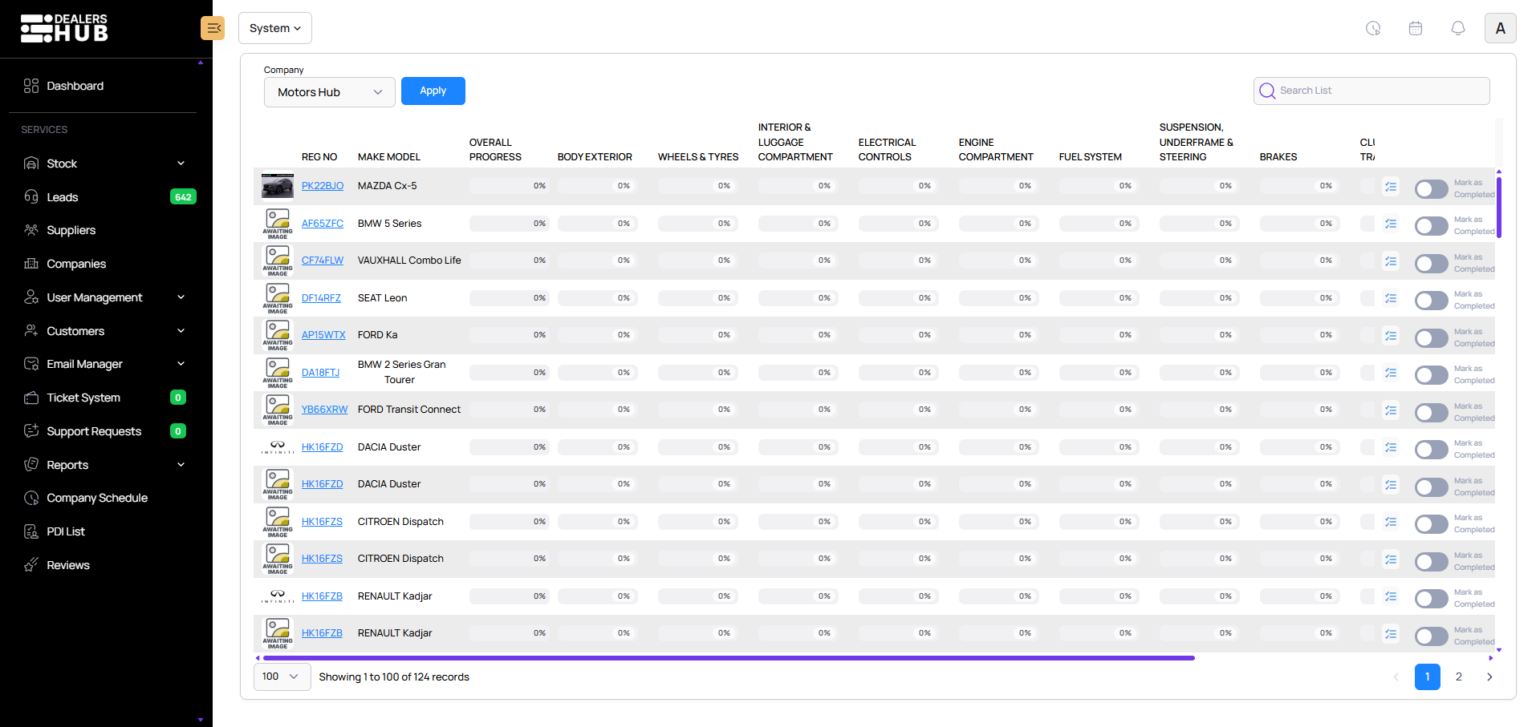The height and width of the screenshot is (727, 1540).
Task: Open Ticket System in the sidebar
Action: (83, 398)
